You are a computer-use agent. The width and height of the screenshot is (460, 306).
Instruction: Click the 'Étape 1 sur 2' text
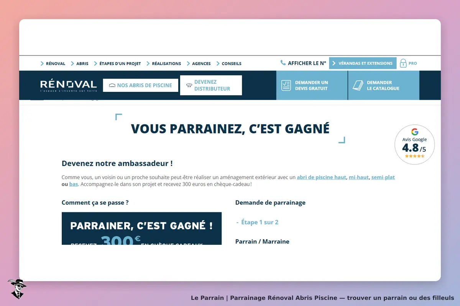(260, 222)
